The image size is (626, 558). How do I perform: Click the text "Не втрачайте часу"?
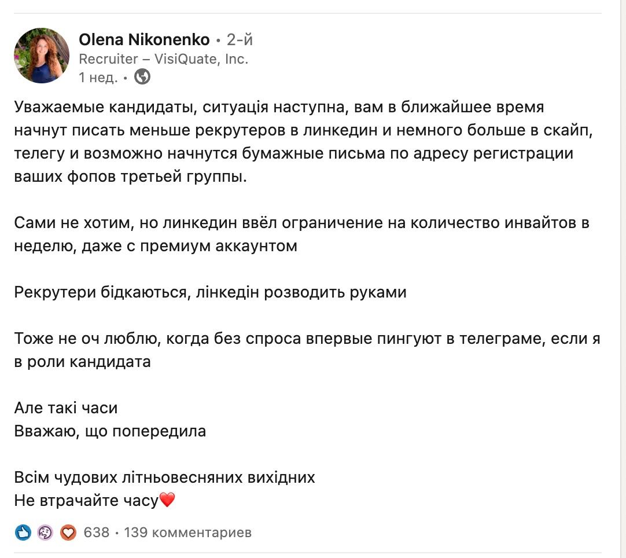click(x=86, y=501)
